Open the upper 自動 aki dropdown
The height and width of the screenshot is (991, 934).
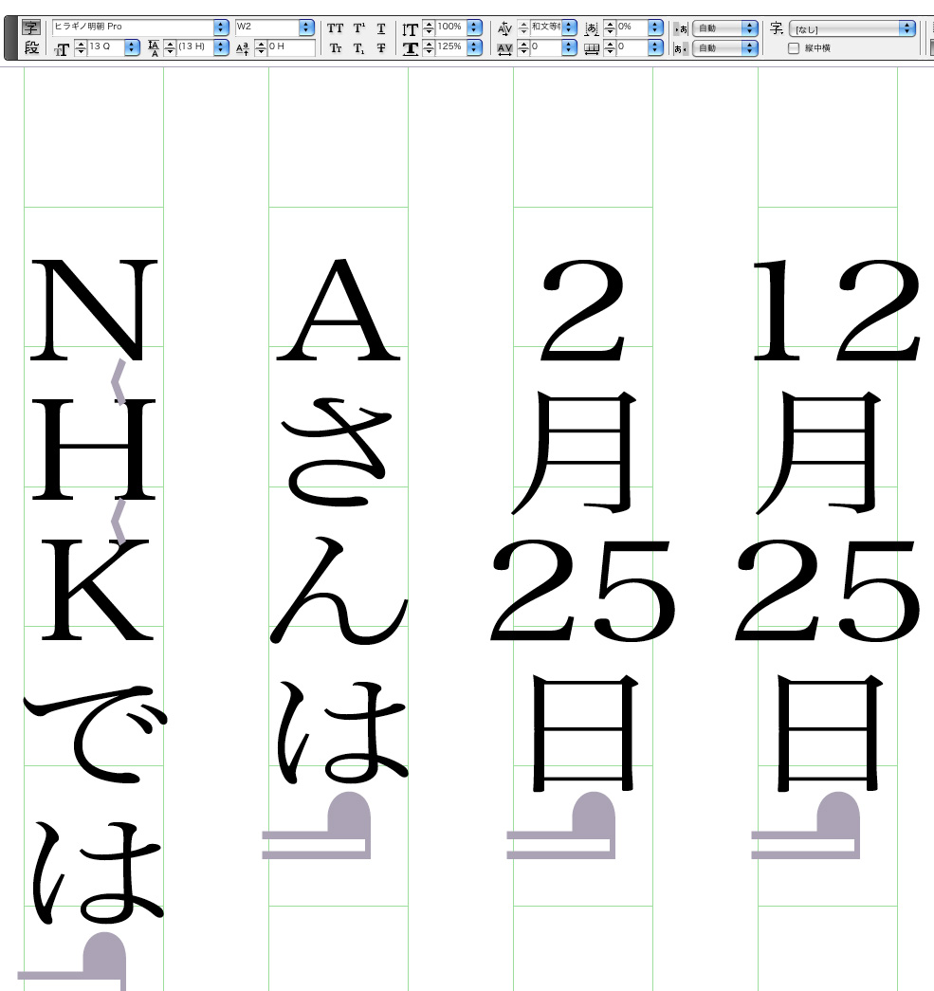(x=724, y=28)
